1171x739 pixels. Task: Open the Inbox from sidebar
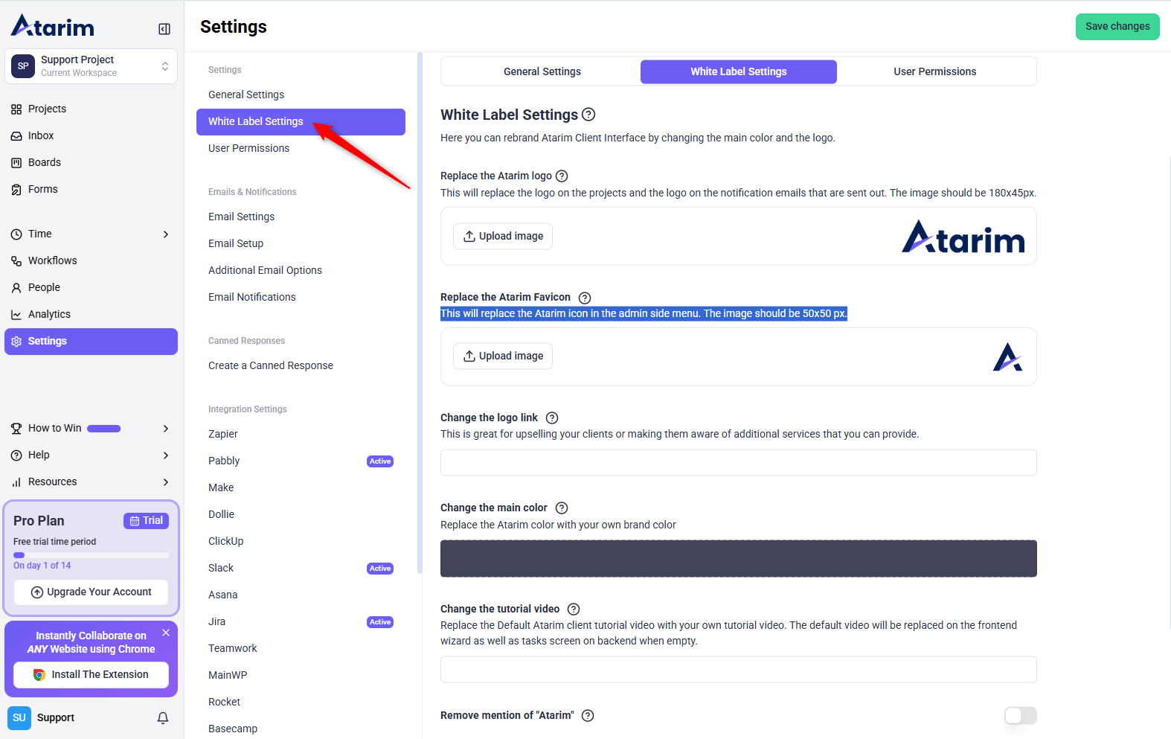[41, 135]
